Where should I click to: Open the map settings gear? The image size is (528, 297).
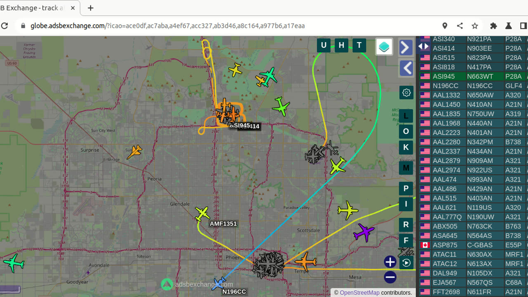(x=406, y=92)
